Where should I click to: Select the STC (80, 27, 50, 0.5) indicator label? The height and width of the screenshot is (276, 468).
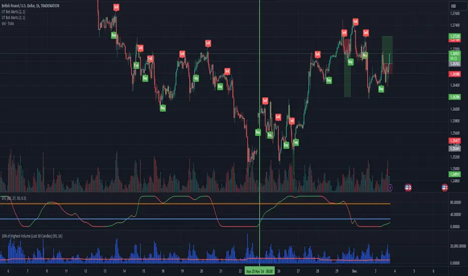click(14, 198)
